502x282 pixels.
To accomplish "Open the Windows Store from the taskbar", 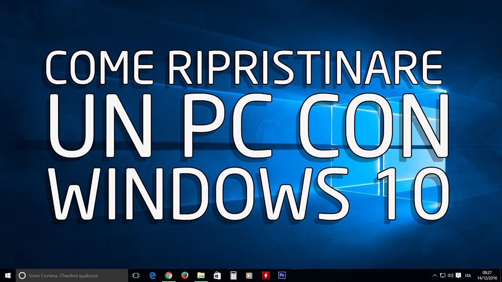I will pyautogui.click(x=217, y=275).
